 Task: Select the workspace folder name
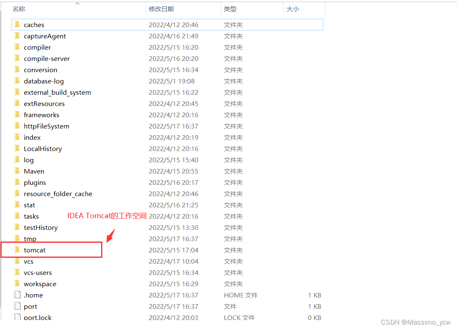[x=40, y=284]
